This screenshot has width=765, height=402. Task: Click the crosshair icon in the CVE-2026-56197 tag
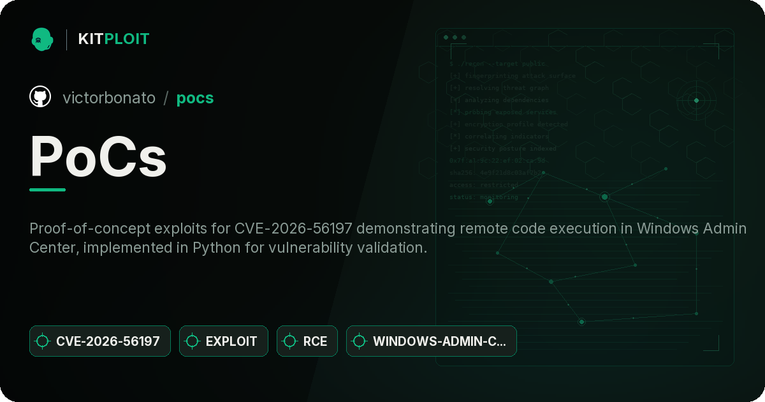(43, 341)
